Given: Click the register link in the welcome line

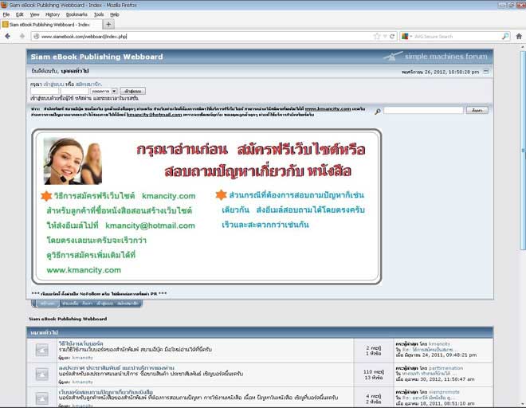Looking at the screenshot, I should 88,84.
